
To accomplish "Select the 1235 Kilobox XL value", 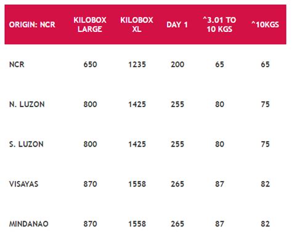I will pos(137,65).
